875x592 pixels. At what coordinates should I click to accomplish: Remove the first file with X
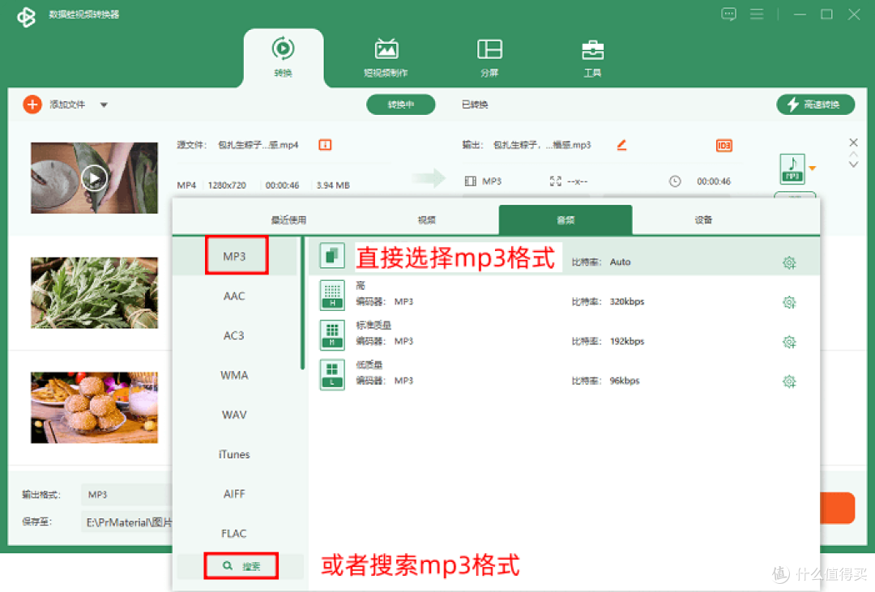(x=853, y=143)
